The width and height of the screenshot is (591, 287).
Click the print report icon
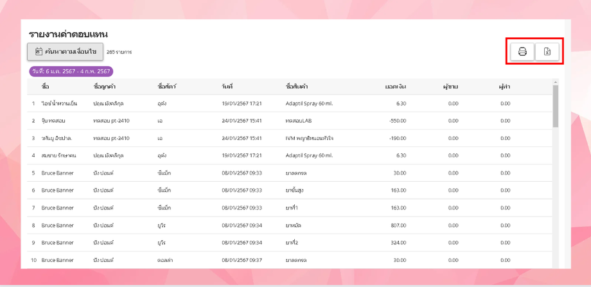point(522,51)
